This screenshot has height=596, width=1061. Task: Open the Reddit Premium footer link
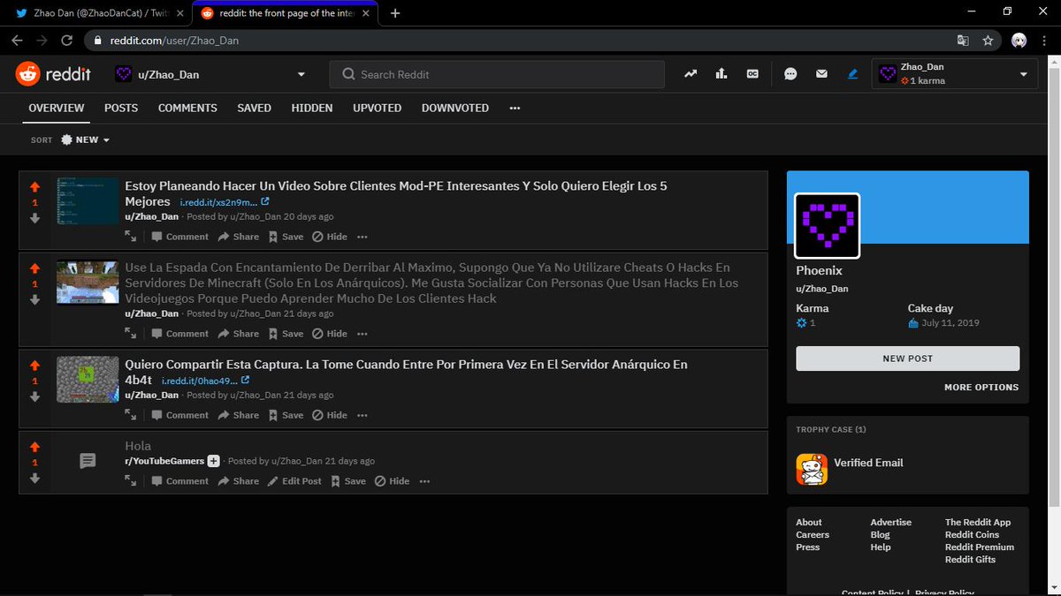coord(980,547)
